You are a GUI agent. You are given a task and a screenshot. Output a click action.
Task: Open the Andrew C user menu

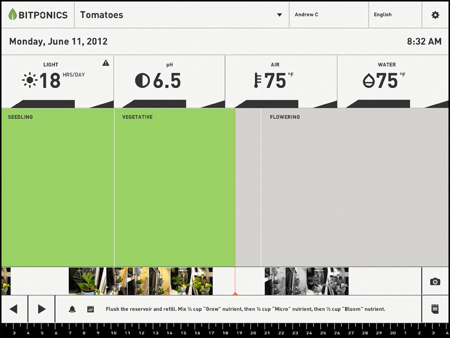pos(328,15)
